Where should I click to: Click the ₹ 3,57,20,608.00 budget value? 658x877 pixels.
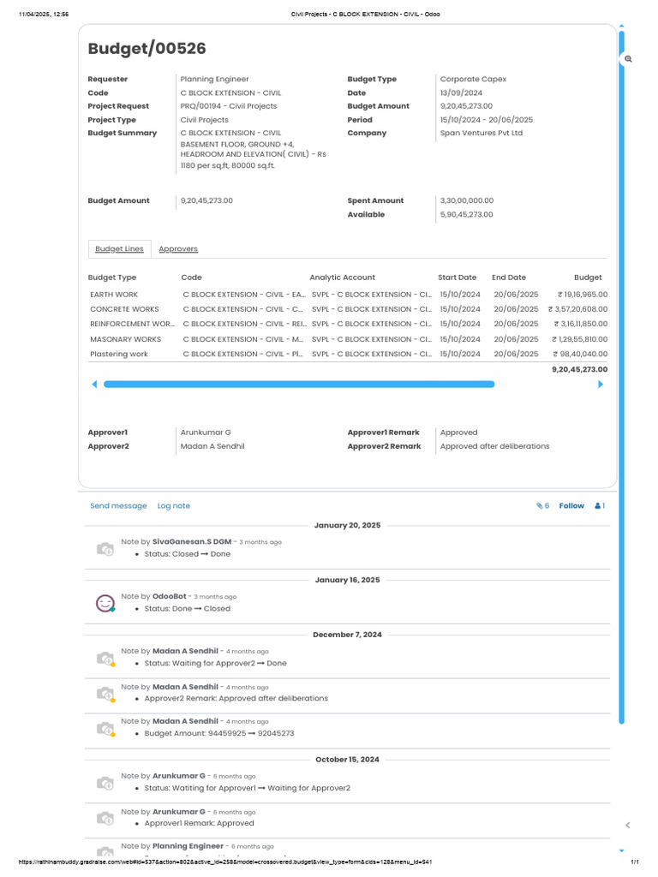click(x=577, y=309)
